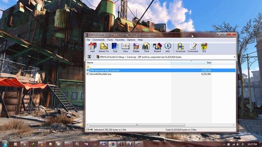Click the scrollbar right arrow
Image resolution: width=262 pixels, height=147 pixels.
(234, 125)
